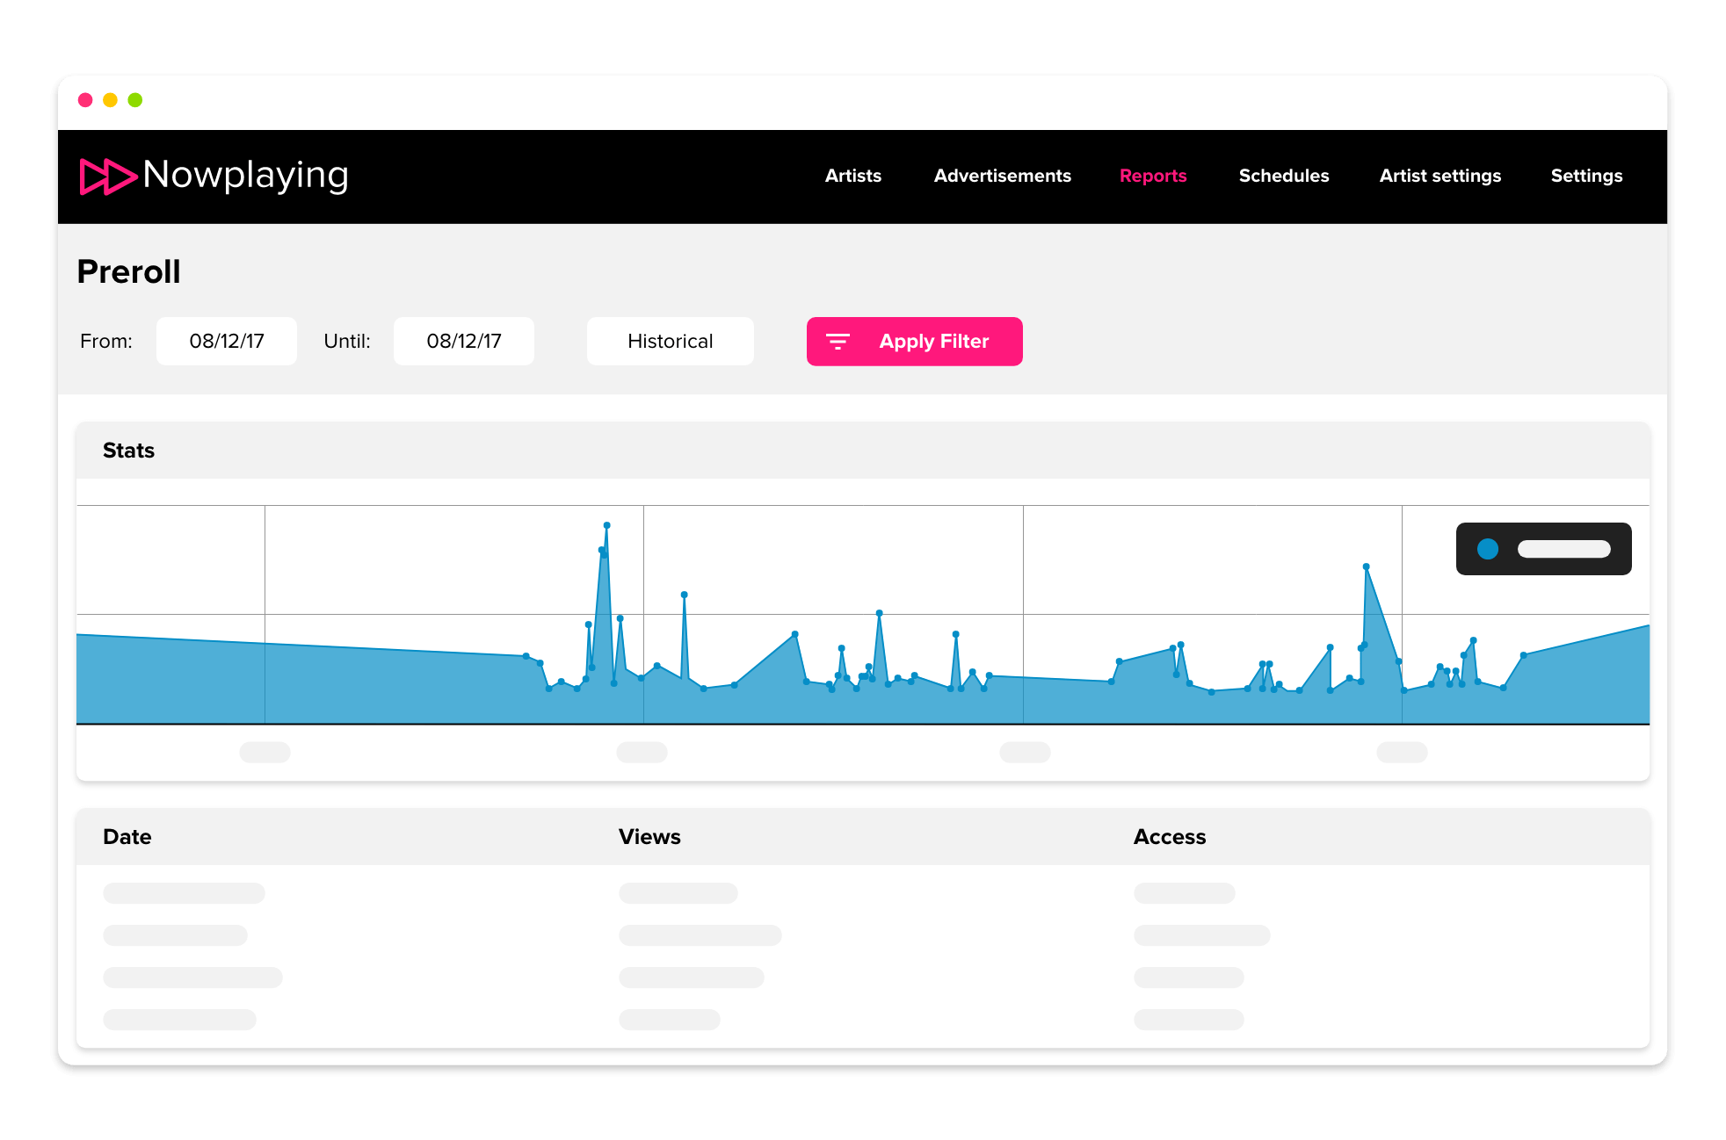Open the Historical dropdown
The height and width of the screenshot is (1140, 1726).
click(670, 342)
